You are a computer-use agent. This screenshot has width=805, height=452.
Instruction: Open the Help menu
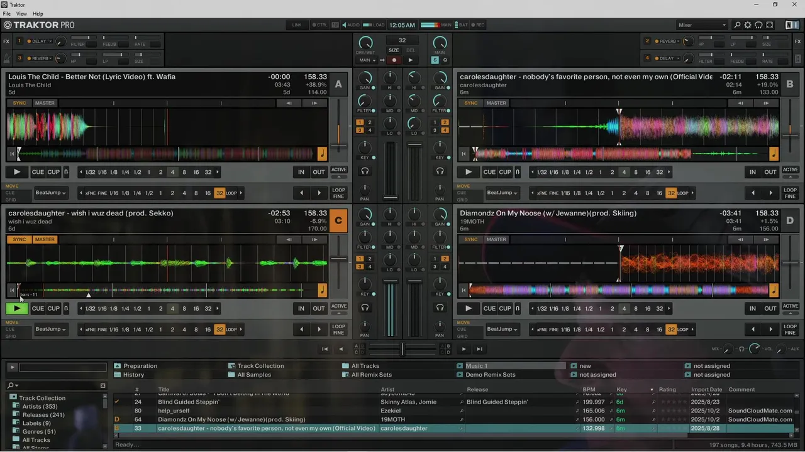38,14
